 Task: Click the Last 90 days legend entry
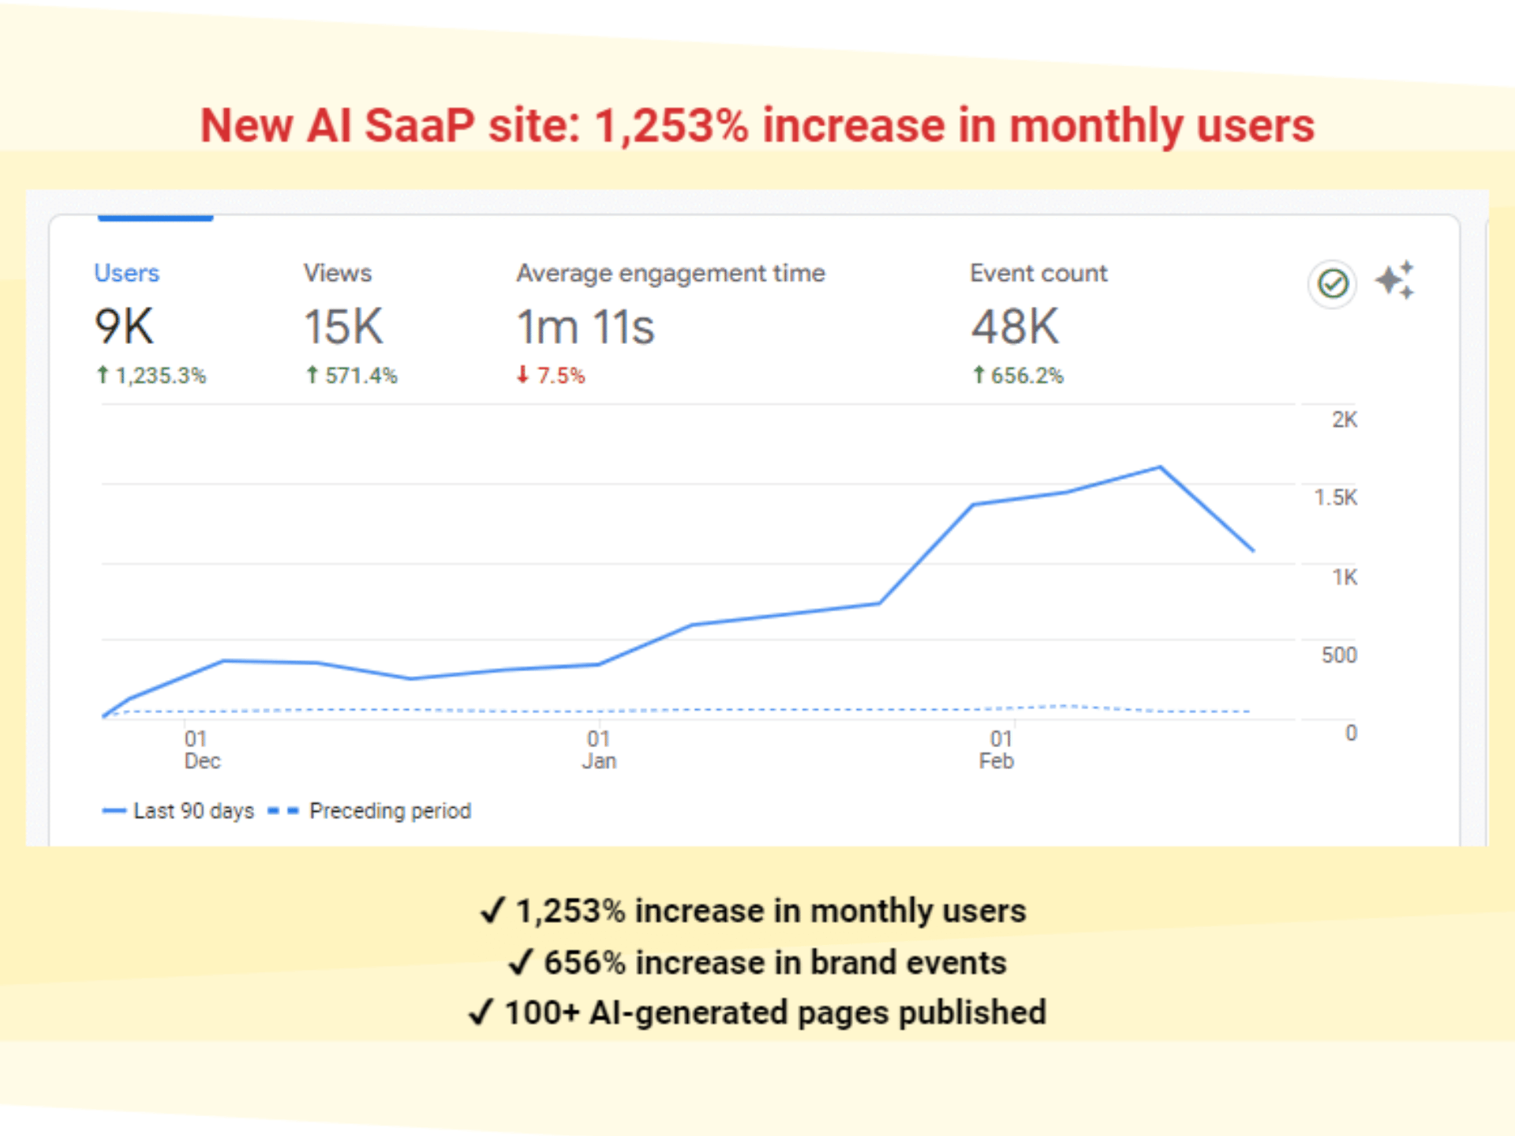coord(178,811)
